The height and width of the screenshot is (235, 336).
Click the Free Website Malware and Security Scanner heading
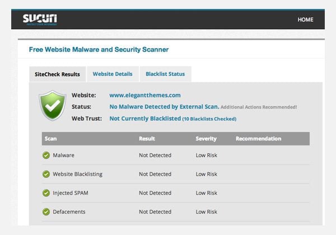coord(99,49)
